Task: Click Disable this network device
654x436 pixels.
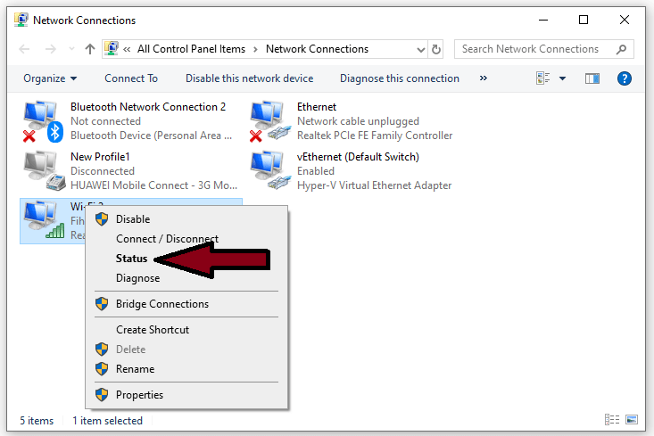Action: (x=249, y=78)
